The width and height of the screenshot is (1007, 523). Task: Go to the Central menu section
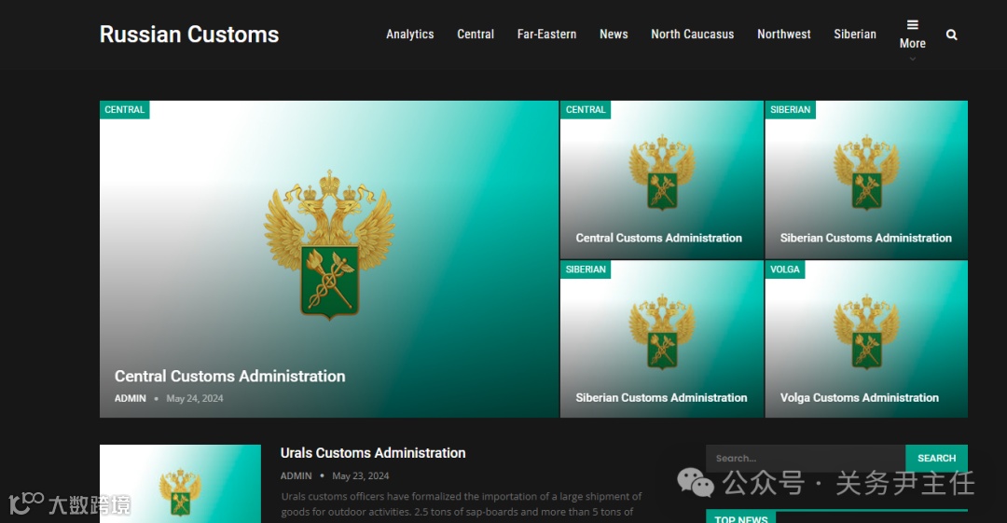coord(476,34)
